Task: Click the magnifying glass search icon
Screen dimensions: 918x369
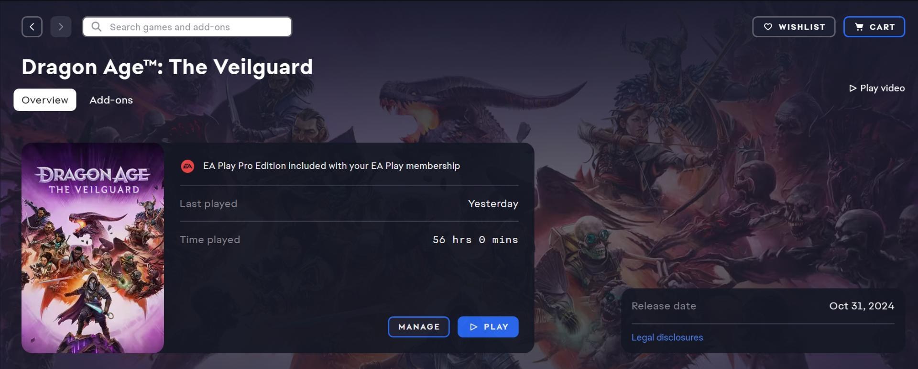Action: [97, 27]
